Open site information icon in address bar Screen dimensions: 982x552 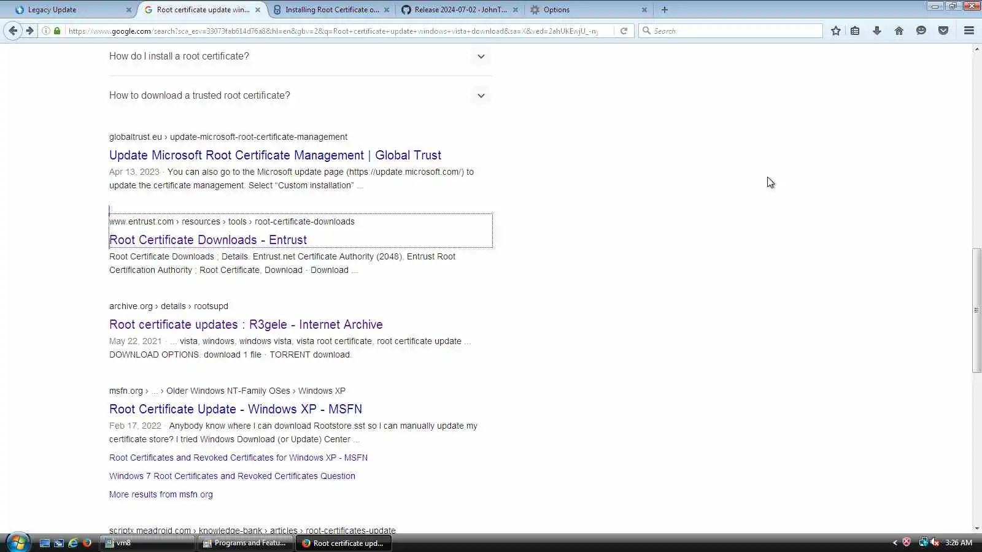(x=46, y=31)
